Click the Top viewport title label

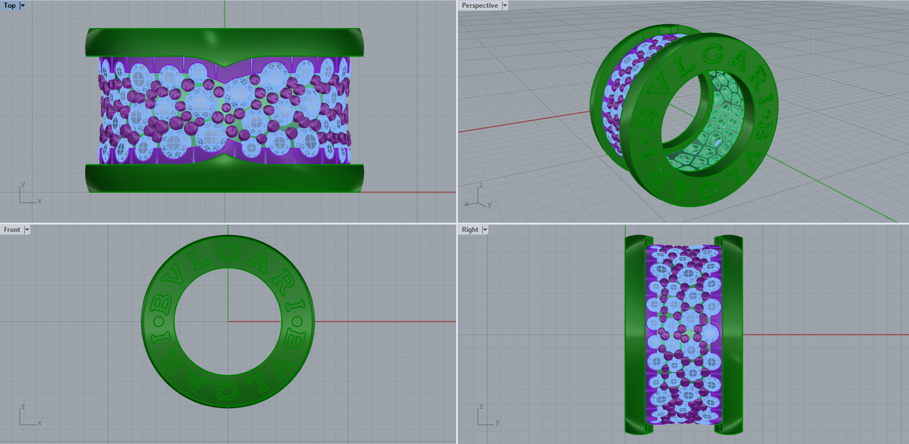point(10,5)
